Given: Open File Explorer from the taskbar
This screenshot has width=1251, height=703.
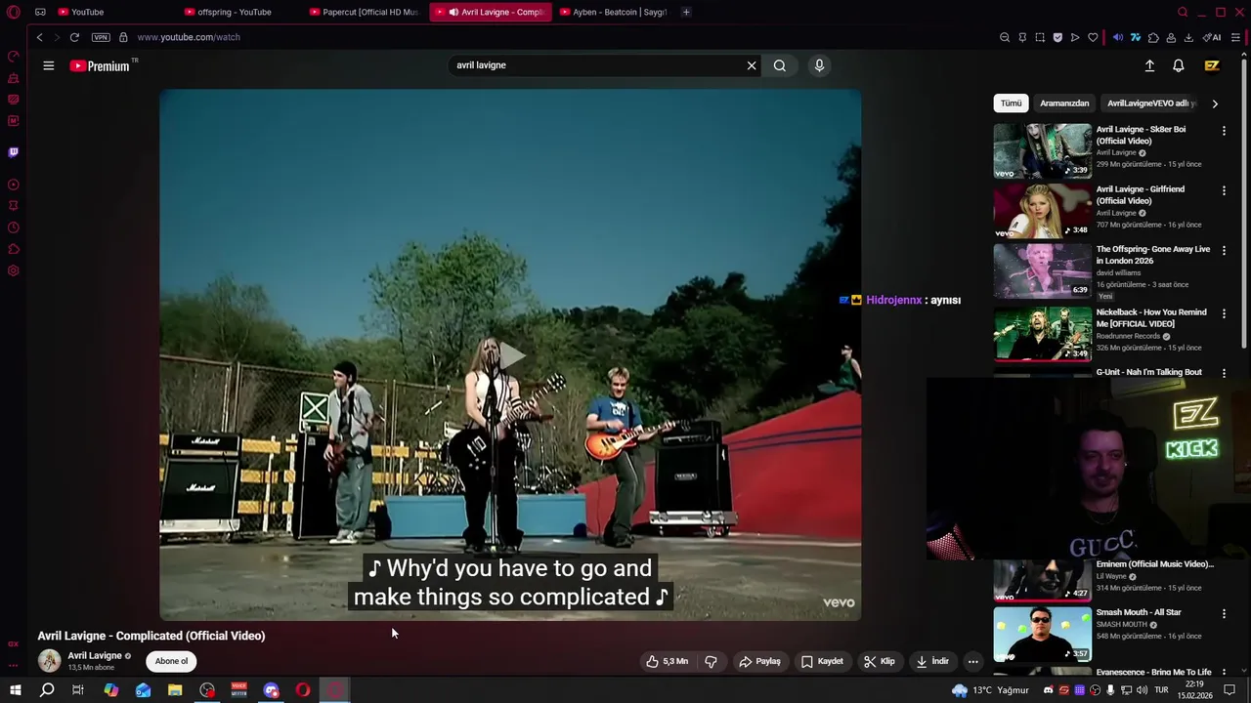Looking at the screenshot, I should coord(175,690).
